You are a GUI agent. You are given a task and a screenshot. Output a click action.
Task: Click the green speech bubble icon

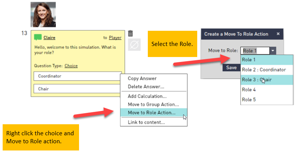point(38,37)
